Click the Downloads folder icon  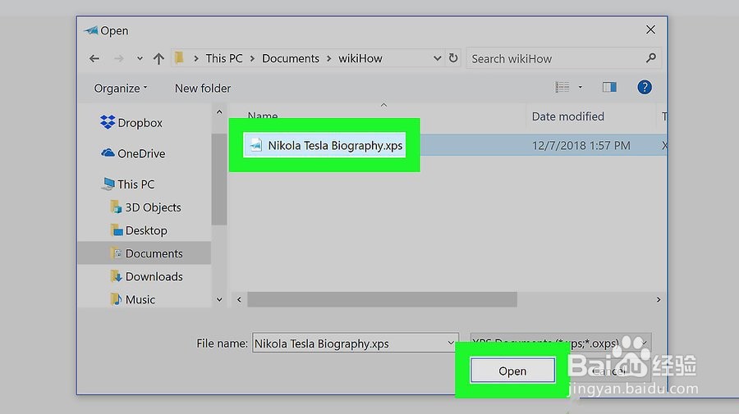116,276
